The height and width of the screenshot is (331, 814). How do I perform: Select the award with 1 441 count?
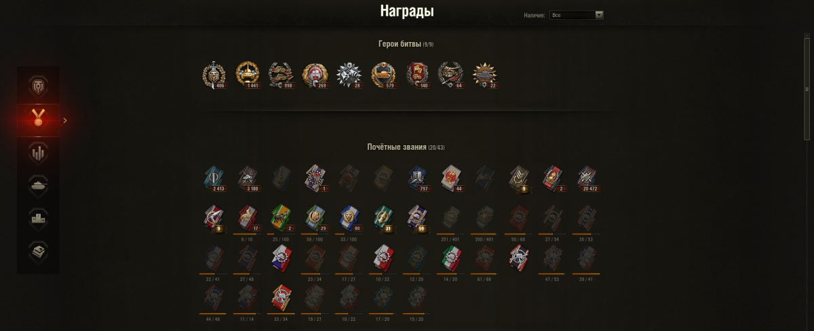tap(248, 75)
